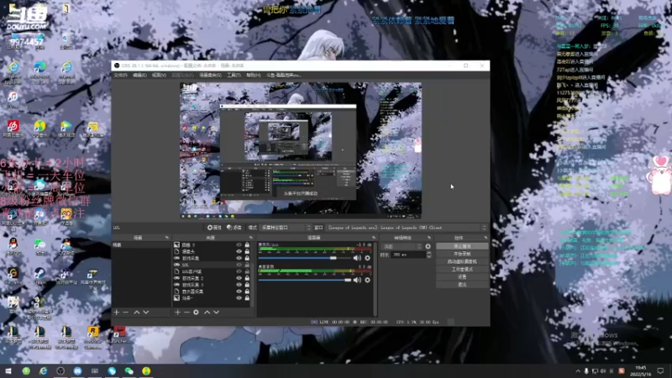Open OBS 设置 settings button

tap(462, 277)
